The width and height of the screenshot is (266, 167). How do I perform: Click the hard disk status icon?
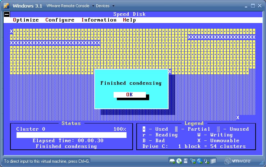point(172,161)
